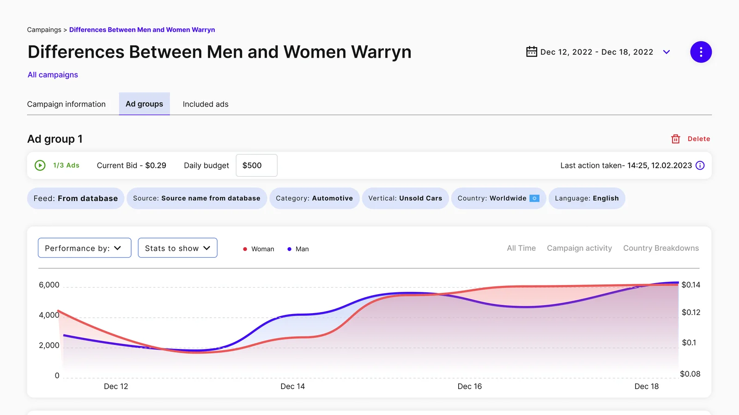Viewport: 739px width, 415px height.
Task: Click the Feed: From database chip
Action: [76, 198]
